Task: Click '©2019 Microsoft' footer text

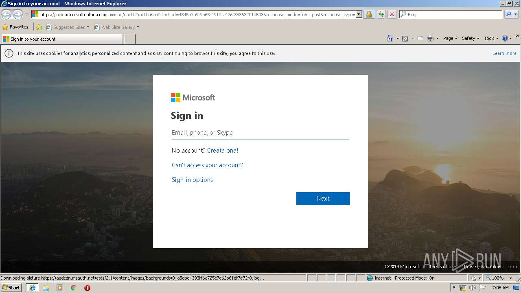Action: [x=403, y=267]
